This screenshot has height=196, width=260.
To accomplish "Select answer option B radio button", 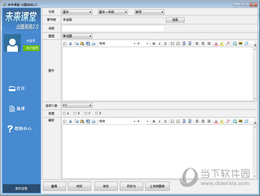I will click(x=75, y=113).
